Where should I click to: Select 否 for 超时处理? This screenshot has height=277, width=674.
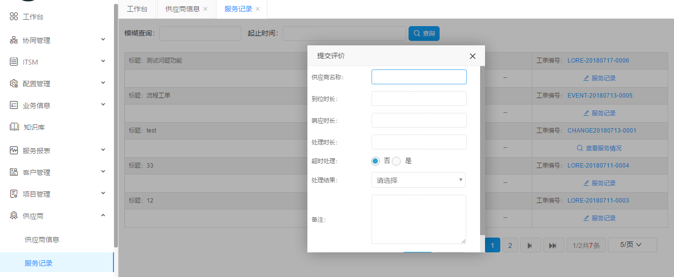(376, 161)
